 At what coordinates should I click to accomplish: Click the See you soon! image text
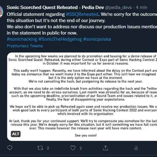[x=86, y=135]
